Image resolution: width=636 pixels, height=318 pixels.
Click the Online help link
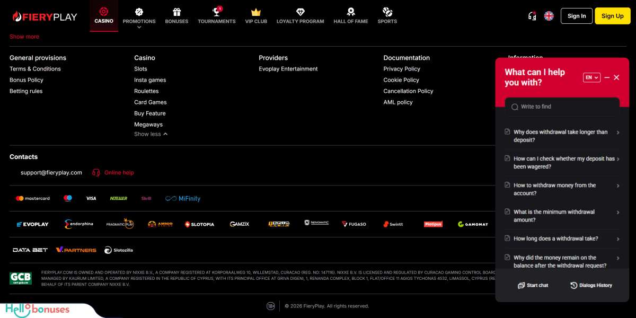113,172
